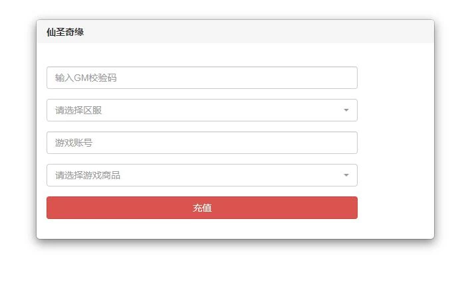Screen dimensions: 462x286
Task: Submit the form with the recharge button
Action: coord(201,208)
